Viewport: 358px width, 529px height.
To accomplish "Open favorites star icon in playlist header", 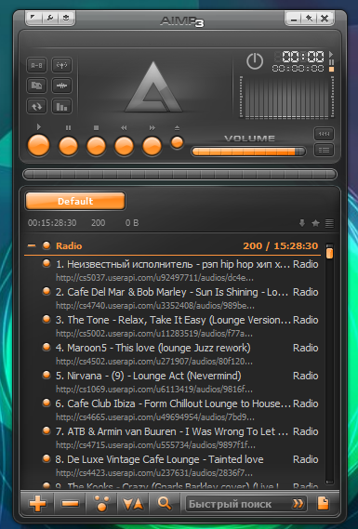I will [x=315, y=223].
